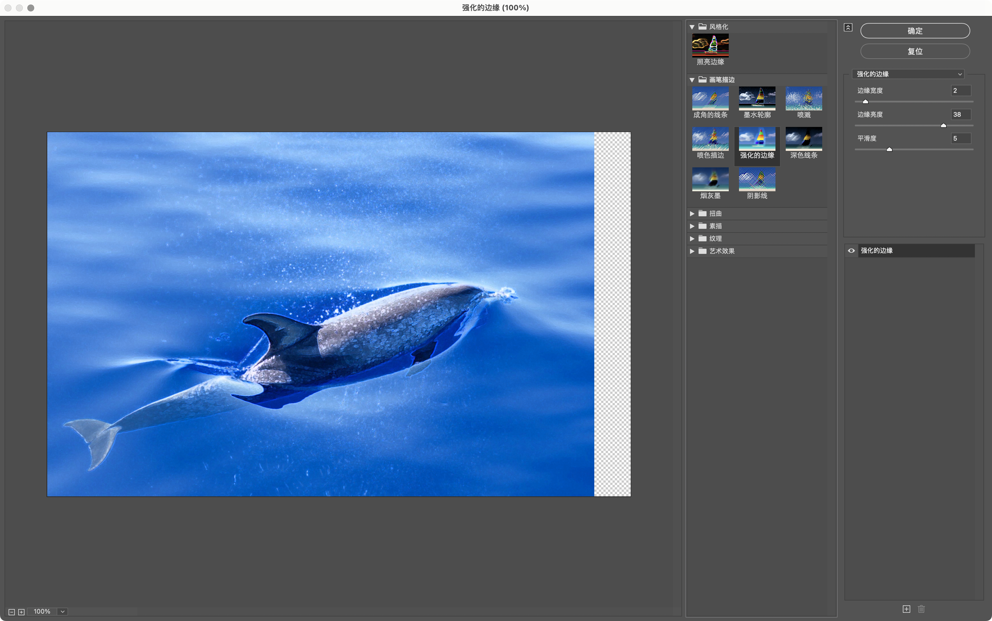Pick the 烟灰墨 filter thumbnail
The image size is (992, 621).
[710, 179]
